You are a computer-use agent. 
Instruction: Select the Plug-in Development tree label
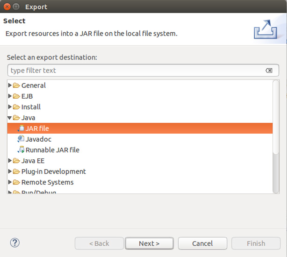(x=53, y=171)
